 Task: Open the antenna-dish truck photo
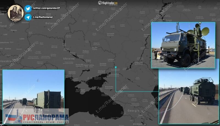coord(183,45)
